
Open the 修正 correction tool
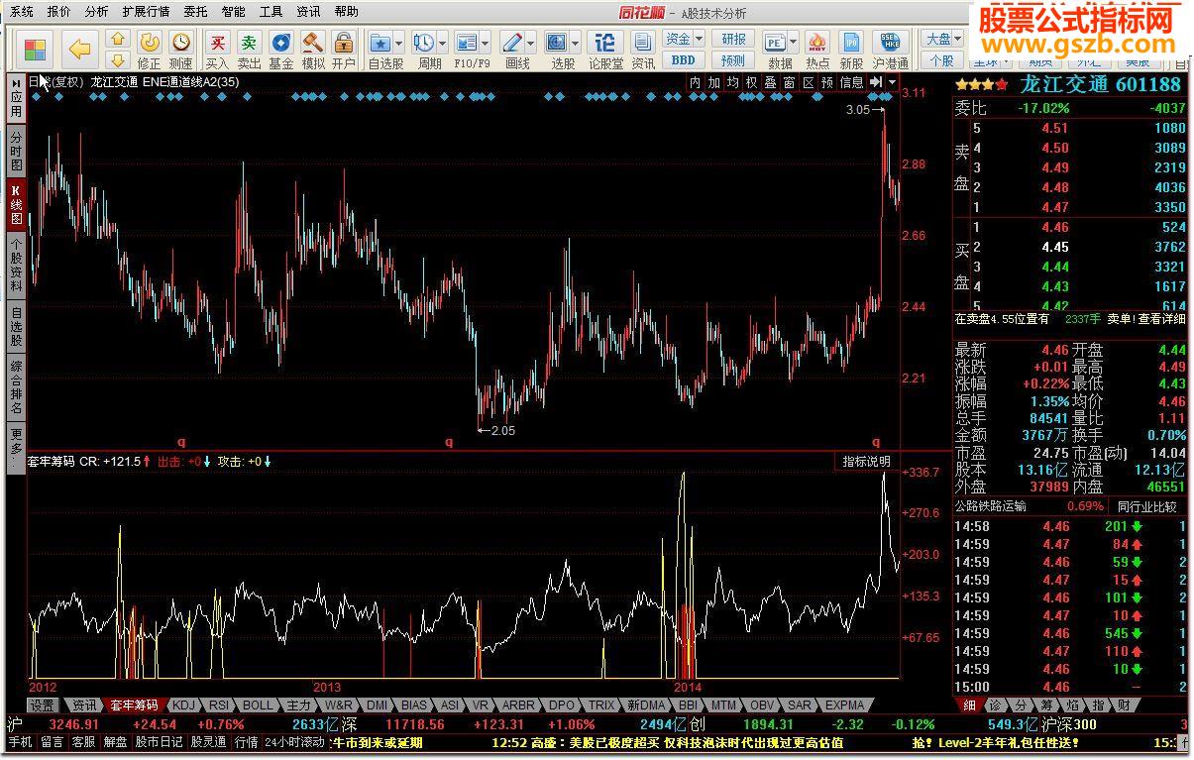149,49
